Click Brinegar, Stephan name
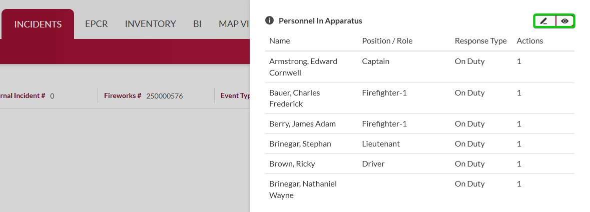Viewport: 590px width, 212px height. (x=300, y=144)
